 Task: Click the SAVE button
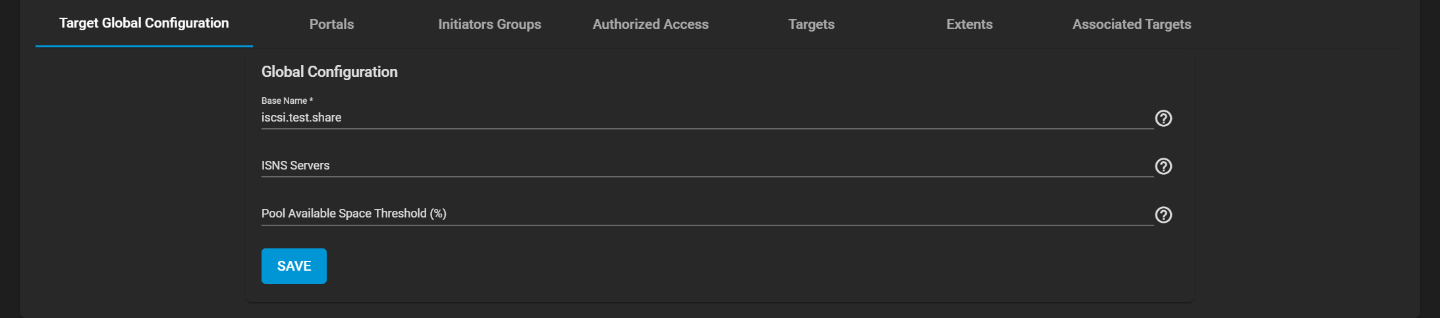coord(294,266)
